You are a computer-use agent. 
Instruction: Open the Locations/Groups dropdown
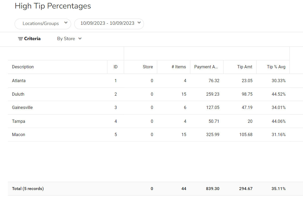pos(42,24)
